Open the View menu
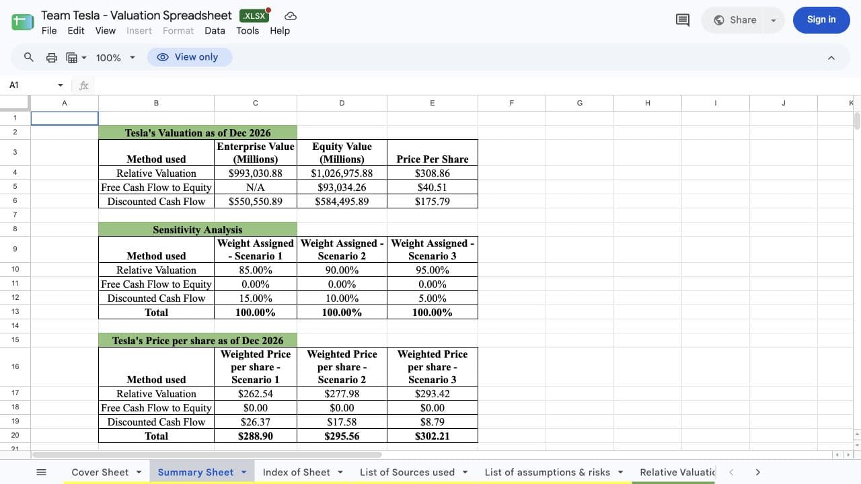The height and width of the screenshot is (484, 861). (x=106, y=30)
